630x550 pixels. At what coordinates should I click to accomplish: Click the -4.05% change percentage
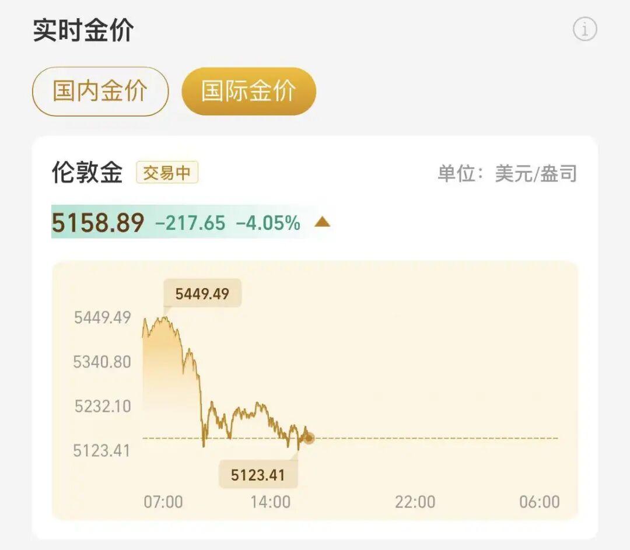[x=268, y=222]
